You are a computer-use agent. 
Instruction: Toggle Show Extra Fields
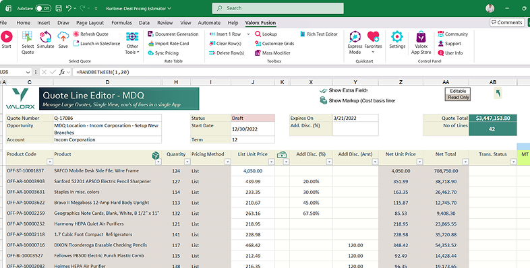pos(343,90)
